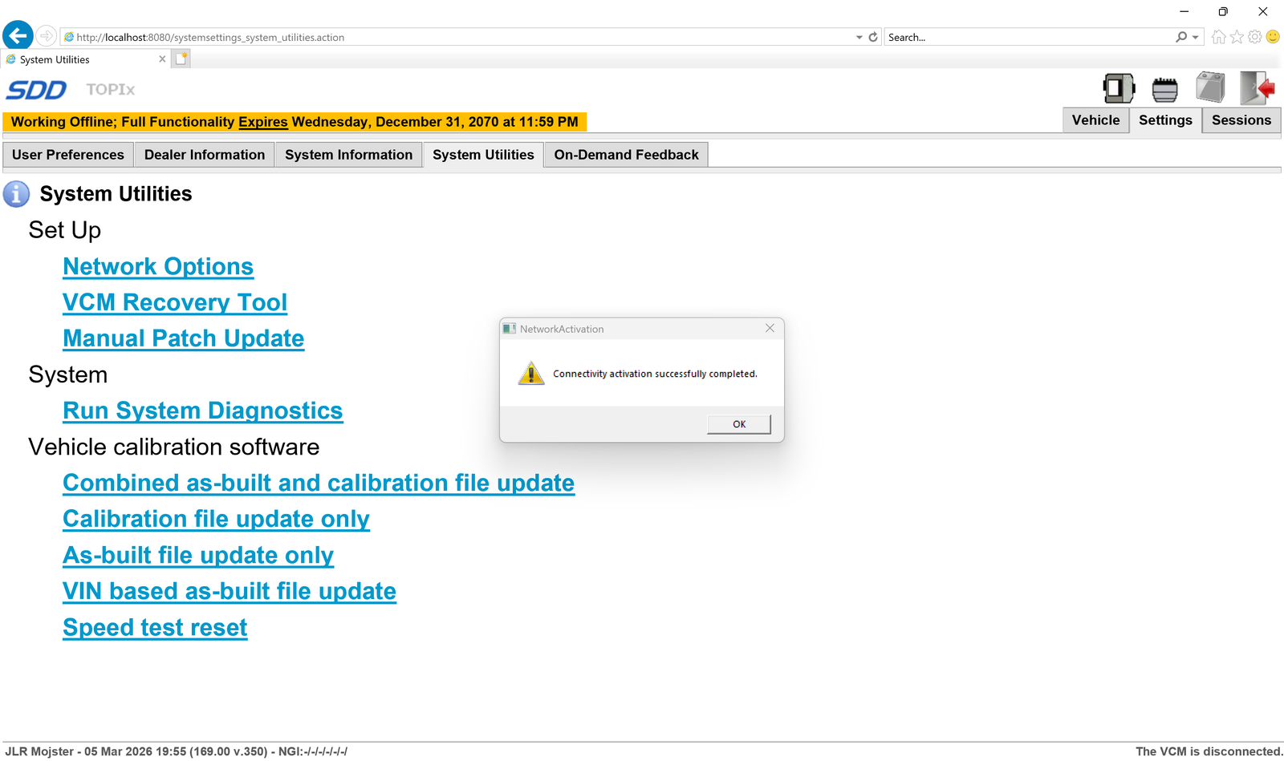Go to browser home page icon

point(1218,37)
